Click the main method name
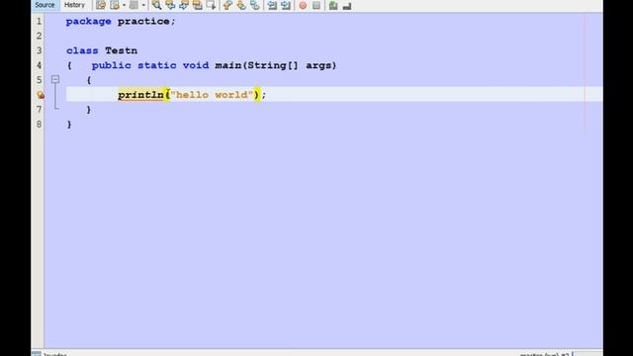 coord(228,65)
